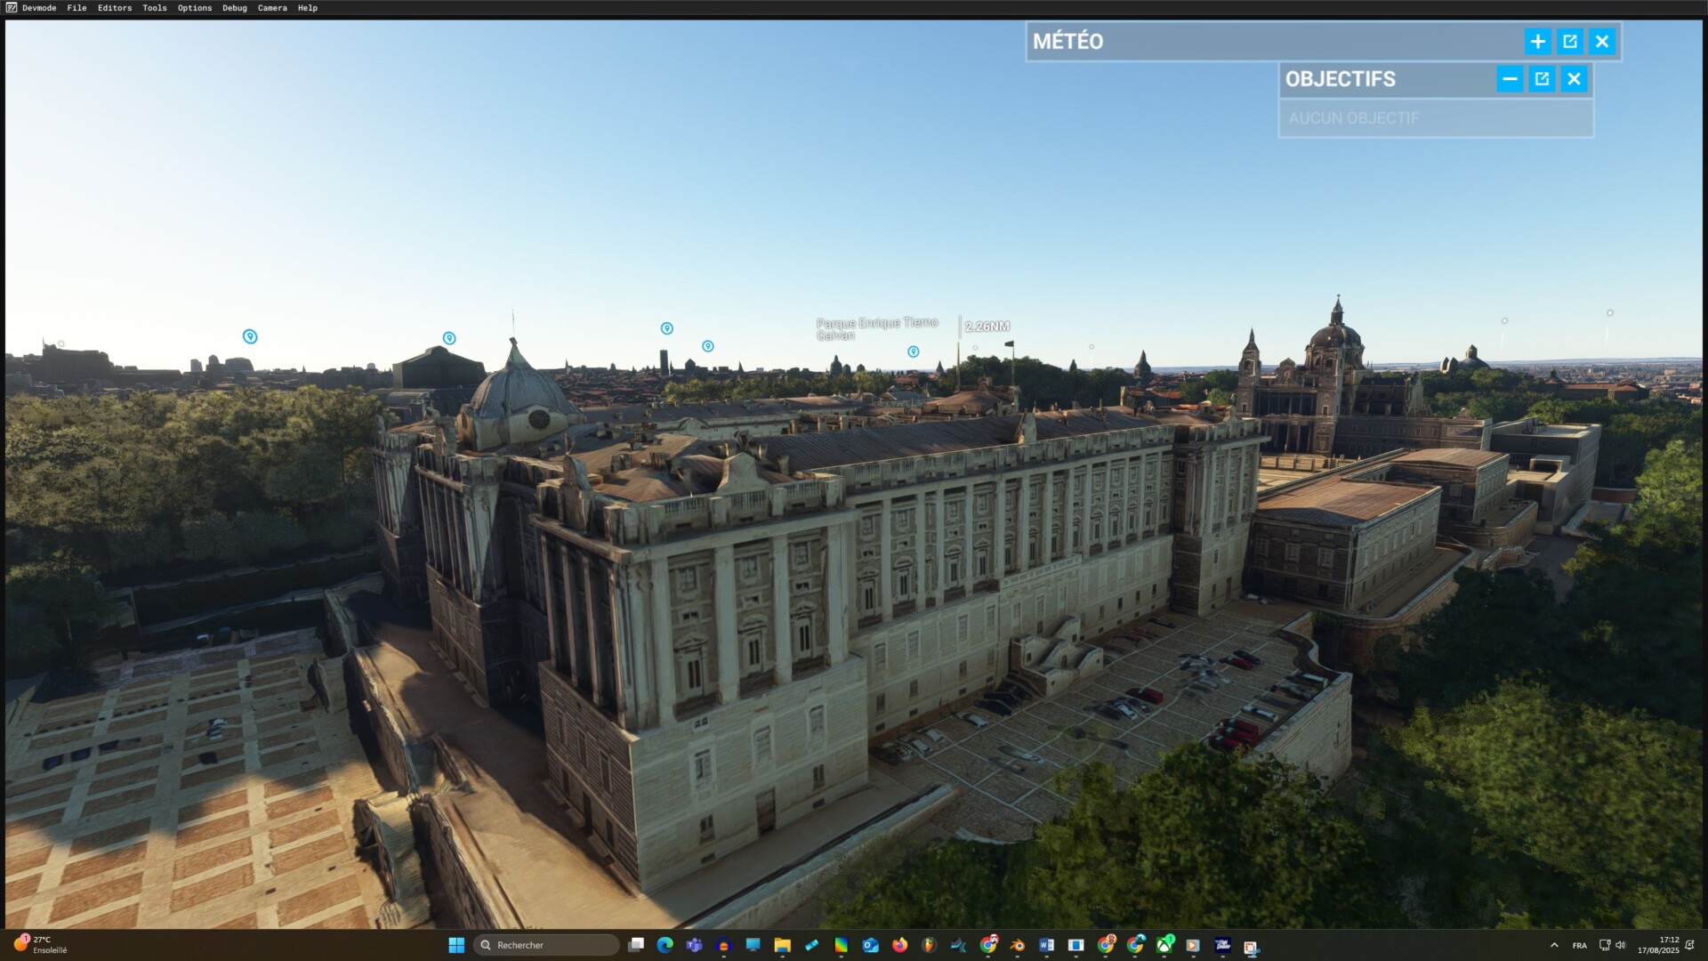Show hidden system tray icons

1554,945
